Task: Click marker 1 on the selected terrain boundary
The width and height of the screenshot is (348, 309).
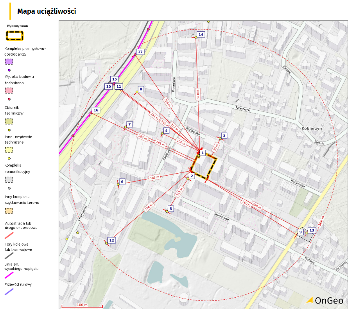Action: tap(202, 153)
